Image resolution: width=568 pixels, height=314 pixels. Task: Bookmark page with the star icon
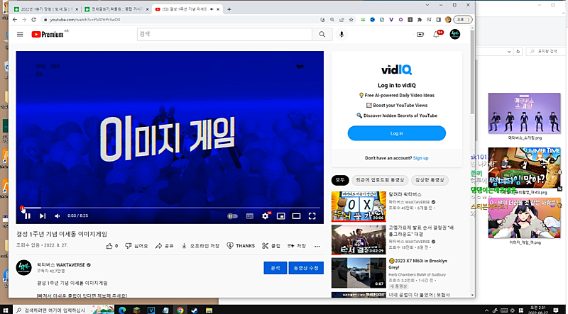pos(351,20)
